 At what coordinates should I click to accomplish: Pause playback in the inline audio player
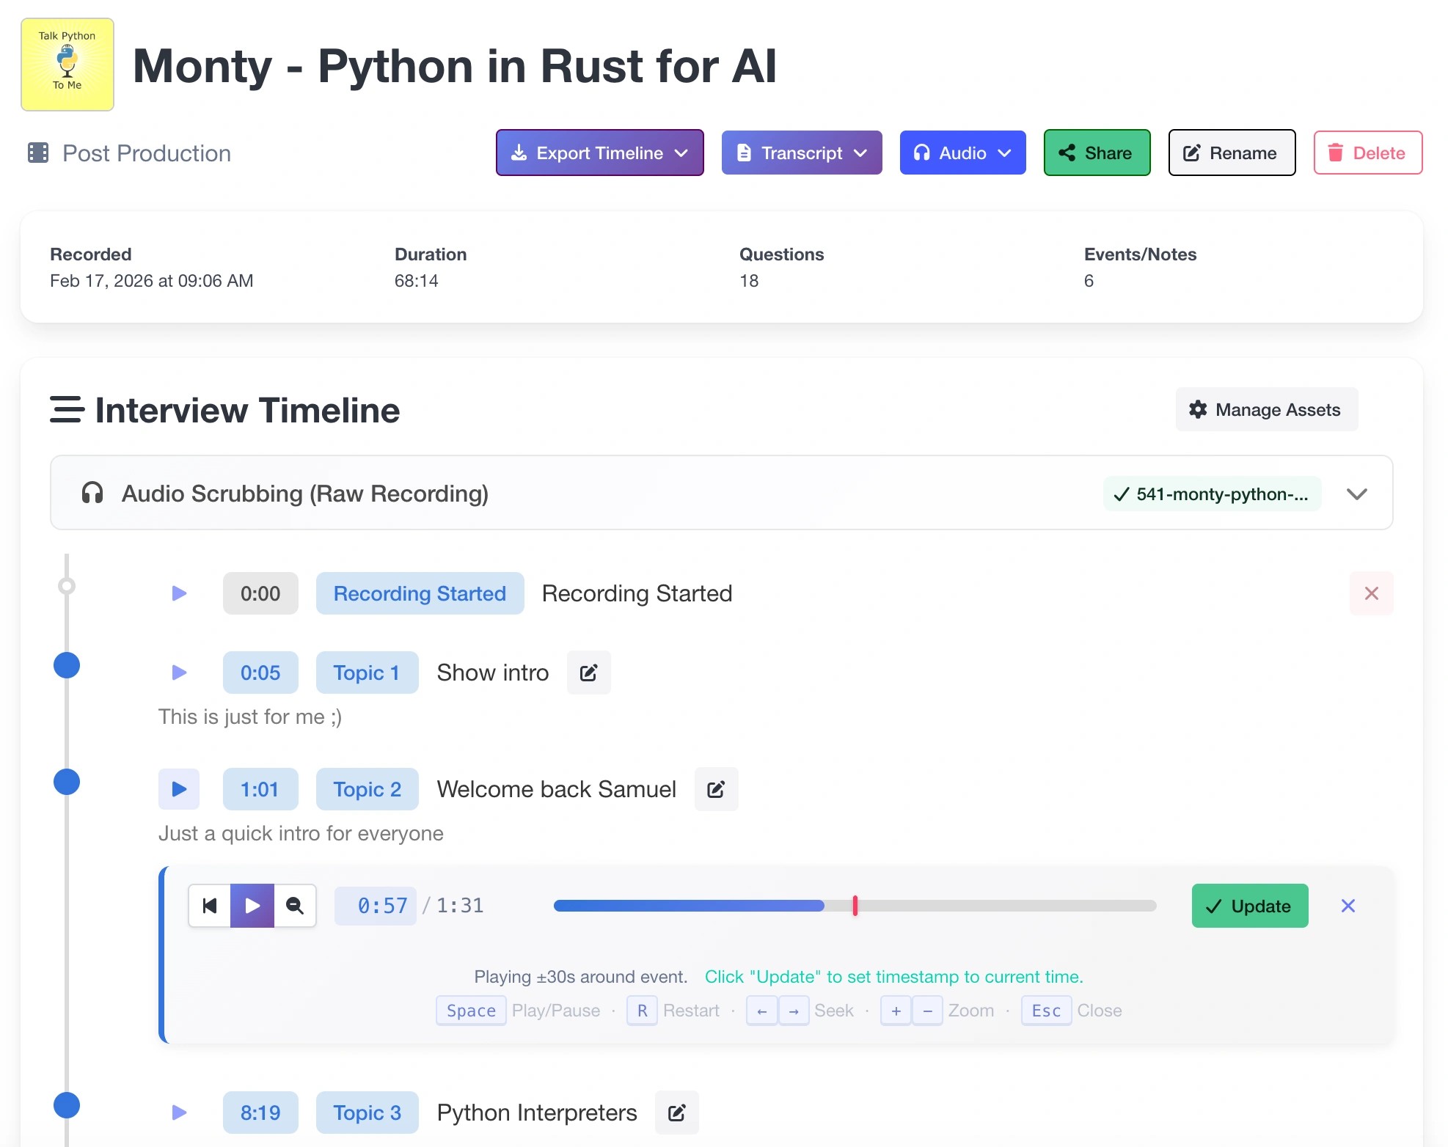252,906
